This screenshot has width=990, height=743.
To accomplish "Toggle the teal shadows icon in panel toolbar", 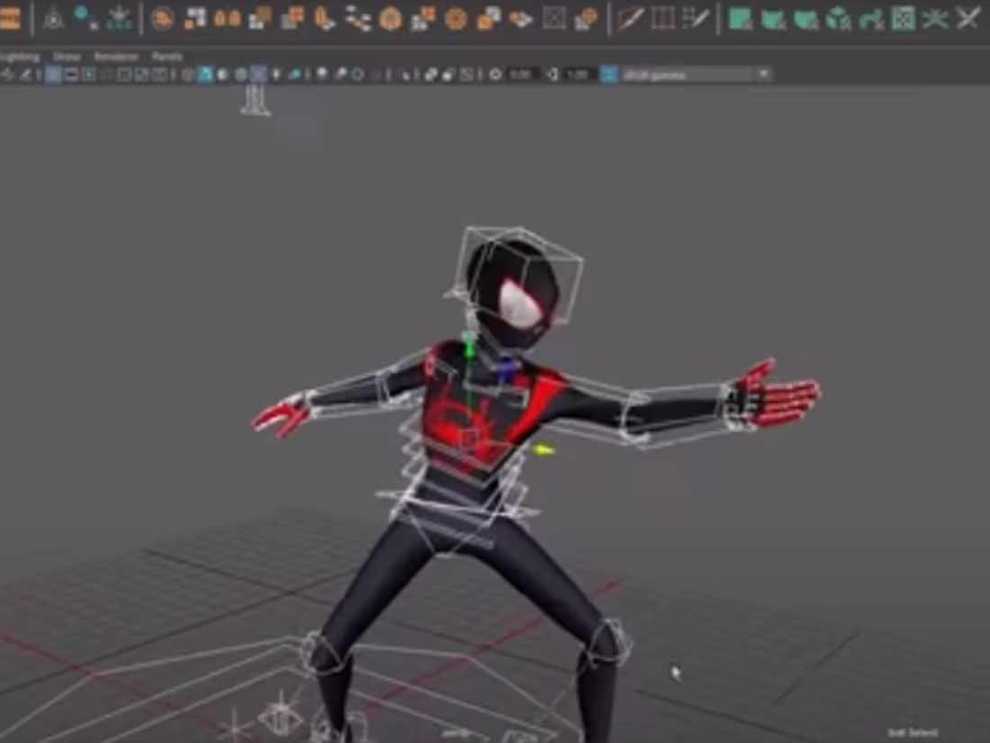I will pos(294,75).
